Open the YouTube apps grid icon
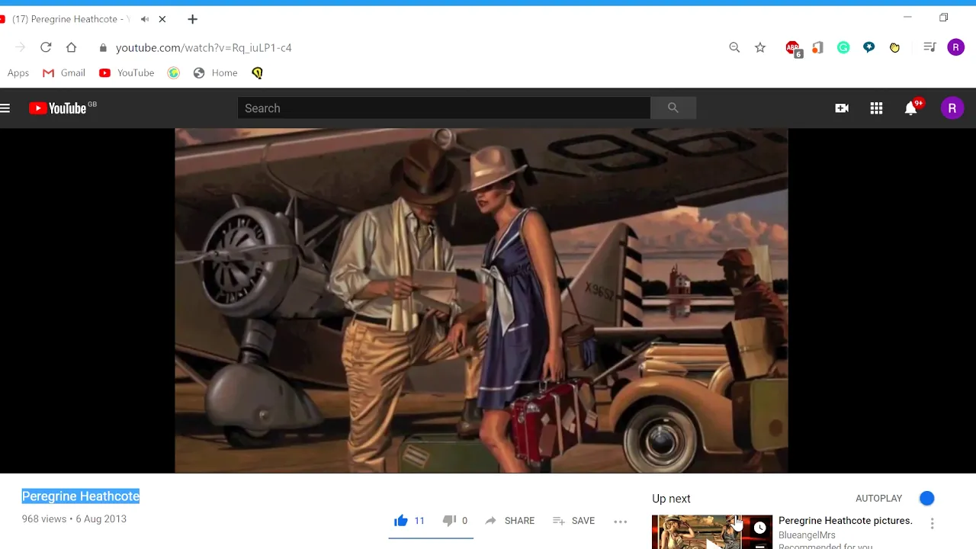 pos(876,108)
